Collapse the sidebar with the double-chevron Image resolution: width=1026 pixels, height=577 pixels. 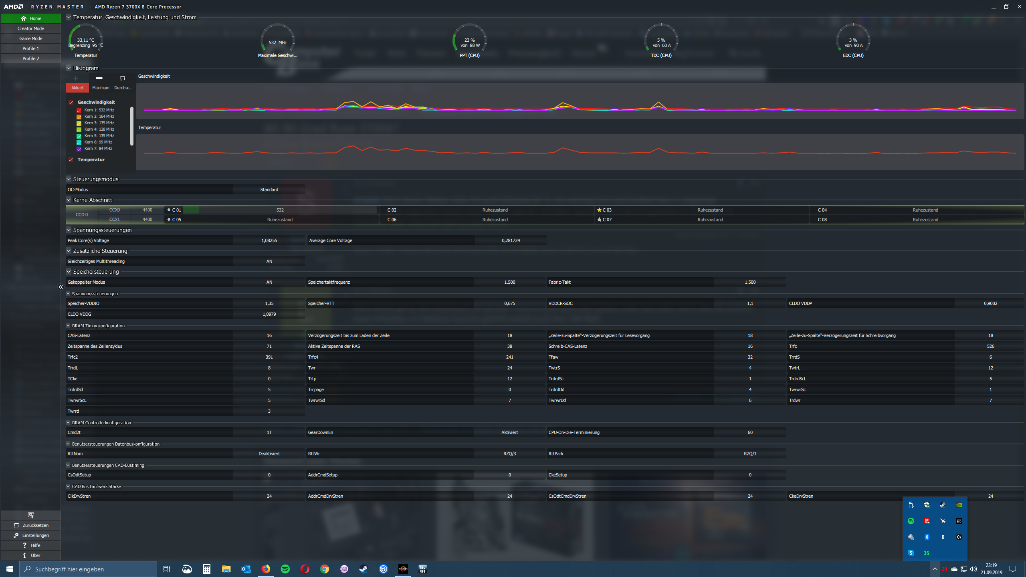tap(61, 287)
